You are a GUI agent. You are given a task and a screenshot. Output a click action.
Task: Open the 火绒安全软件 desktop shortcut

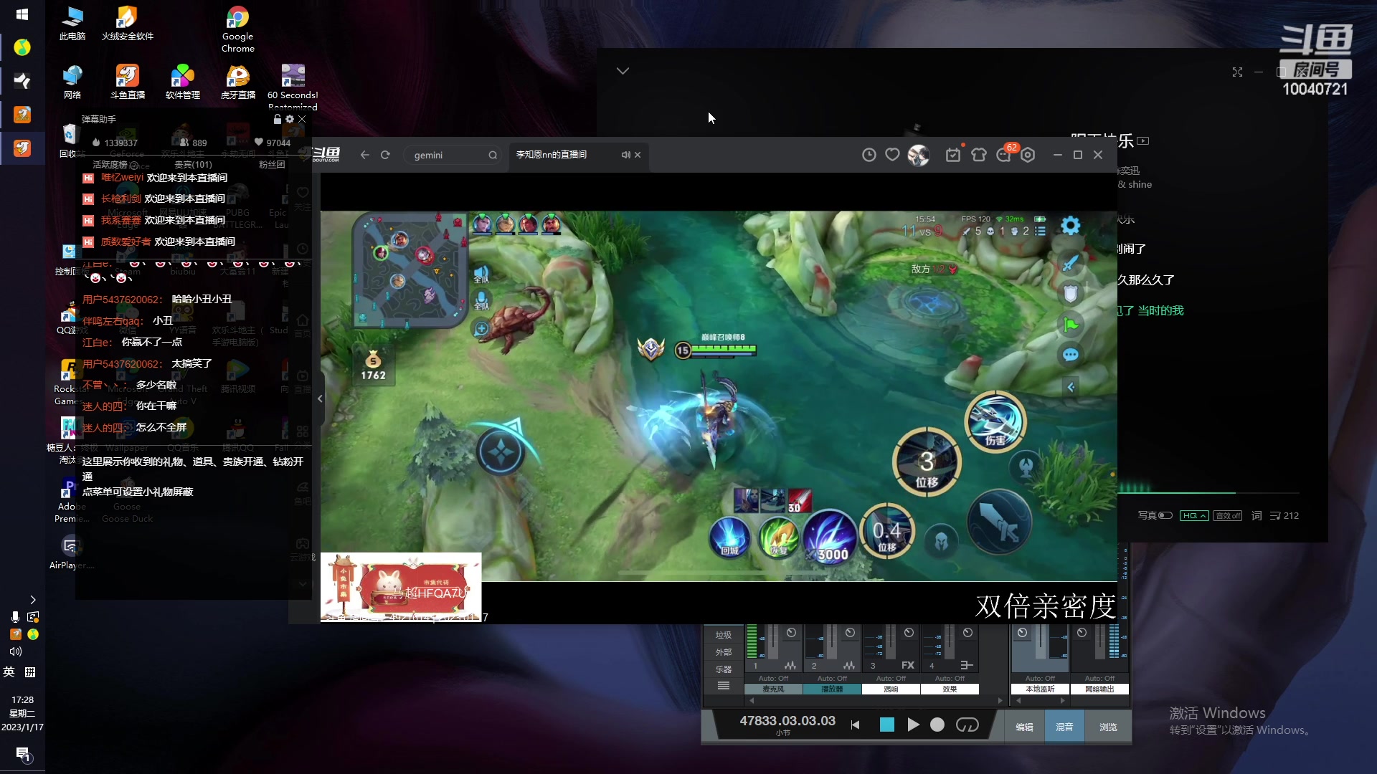[x=128, y=23]
